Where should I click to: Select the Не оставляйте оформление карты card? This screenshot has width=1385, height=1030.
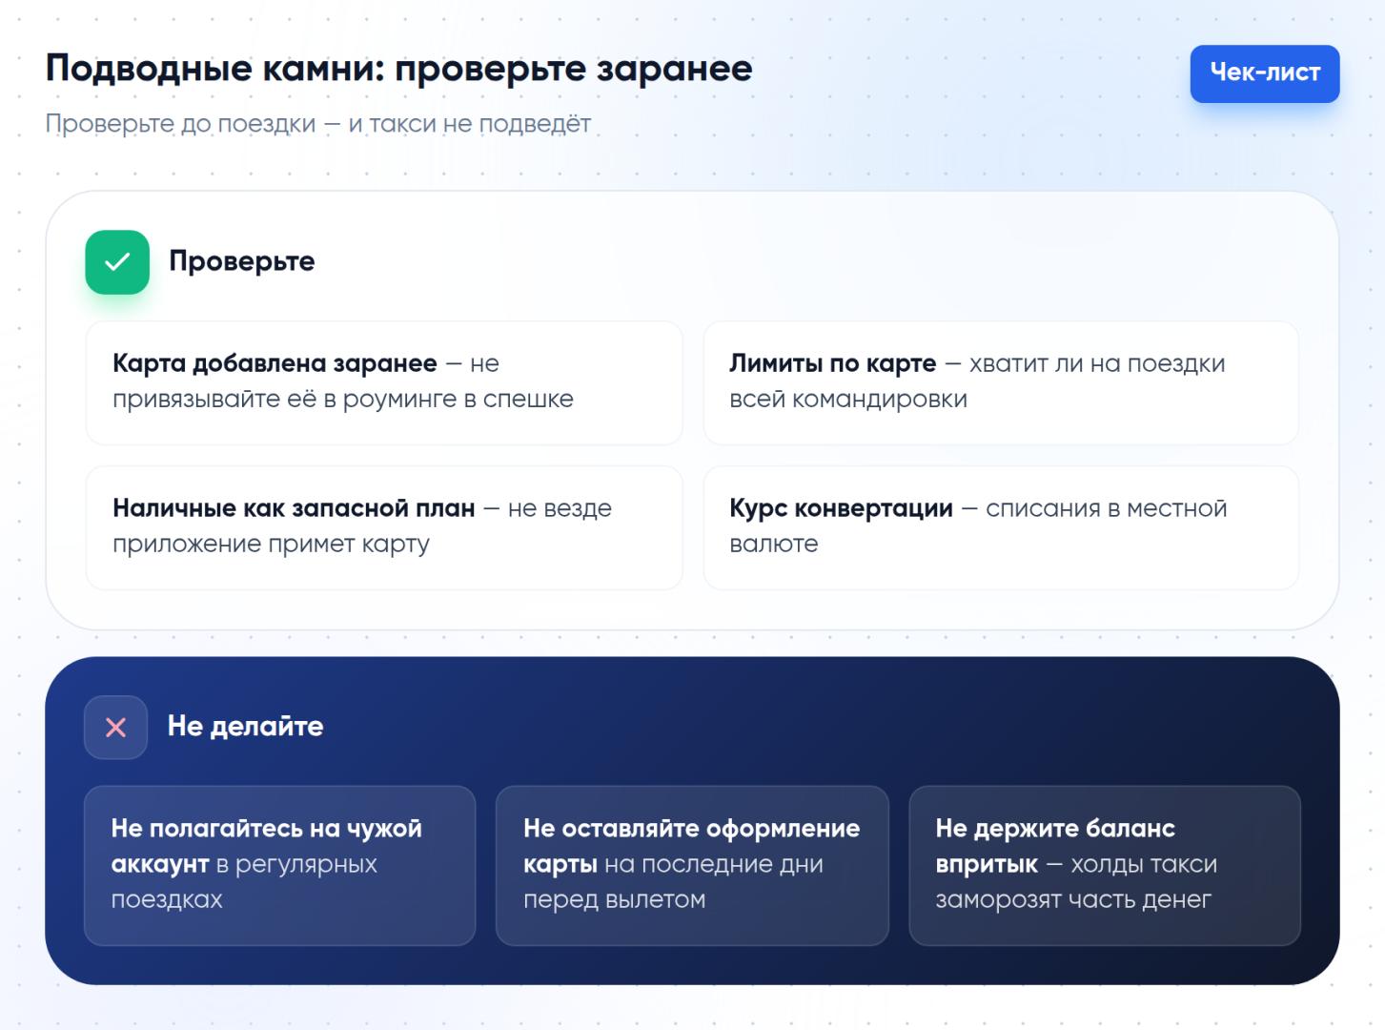point(692,865)
